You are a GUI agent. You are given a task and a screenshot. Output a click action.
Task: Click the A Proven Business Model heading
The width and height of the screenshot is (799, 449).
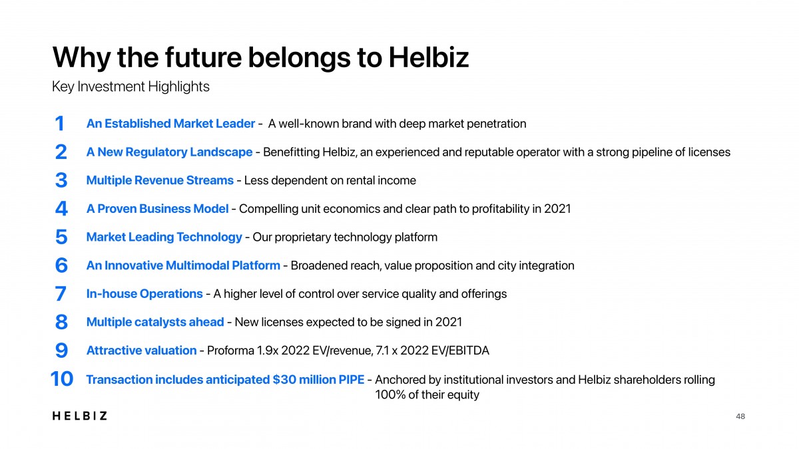[x=157, y=209]
